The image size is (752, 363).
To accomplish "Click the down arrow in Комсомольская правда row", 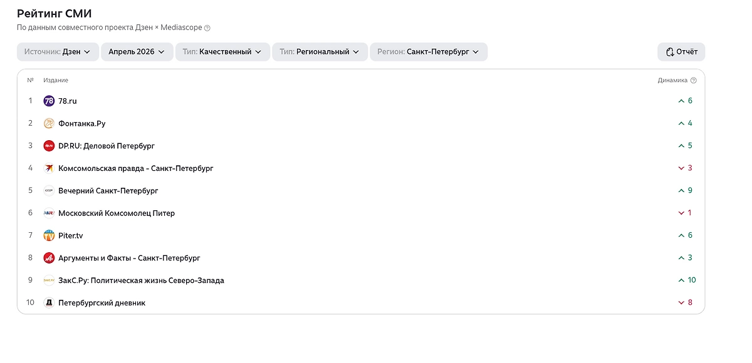I will click(681, 168).
